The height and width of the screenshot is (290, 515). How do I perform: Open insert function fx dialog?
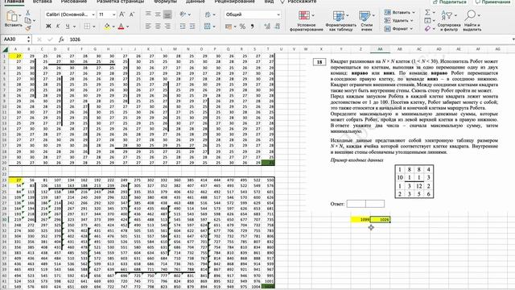61,39
